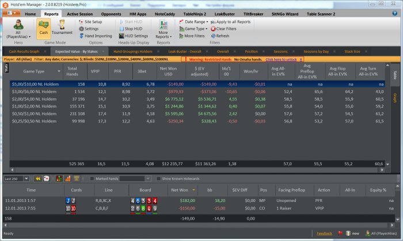The image size is (403, 241).
Task: Open the ribbon Settings option
Action: (x=89, y=29)
